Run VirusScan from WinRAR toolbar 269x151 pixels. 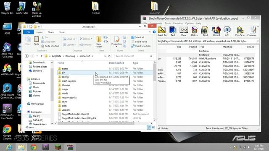click(240, 31)
